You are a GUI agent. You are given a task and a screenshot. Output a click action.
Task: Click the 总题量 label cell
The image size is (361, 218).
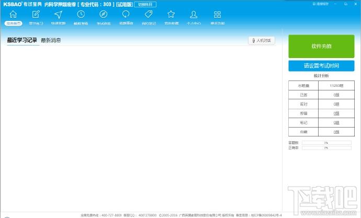click(303, 86)
